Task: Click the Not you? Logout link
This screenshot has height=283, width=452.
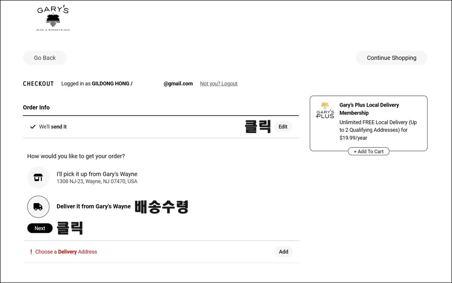Action: click(218, 84)
